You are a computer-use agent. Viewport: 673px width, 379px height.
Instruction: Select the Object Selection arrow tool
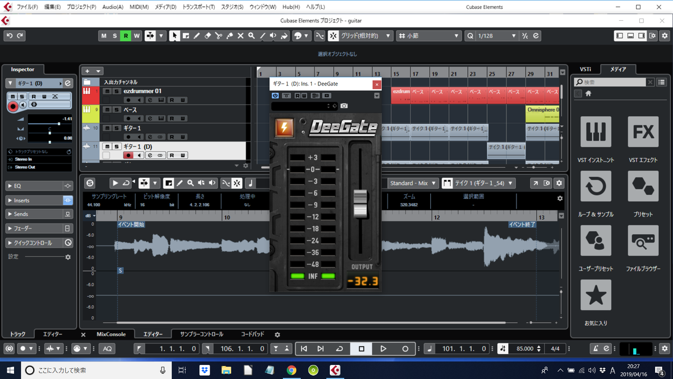[174, 35]
